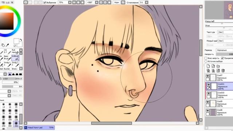Hide layer Слой9 via eye icon
The image size is (233, 131).
click(x=208, y=102)
